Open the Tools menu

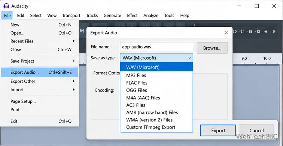tap(169, 16)
